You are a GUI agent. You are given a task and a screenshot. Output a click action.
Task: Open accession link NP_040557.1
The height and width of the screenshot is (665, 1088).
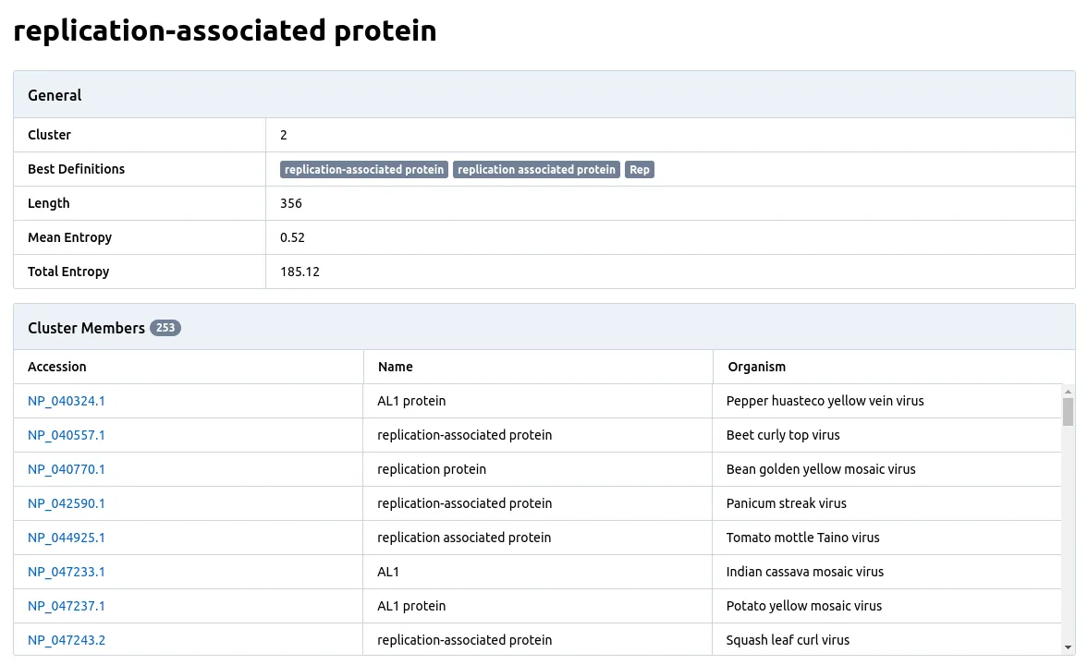[67, 435]
